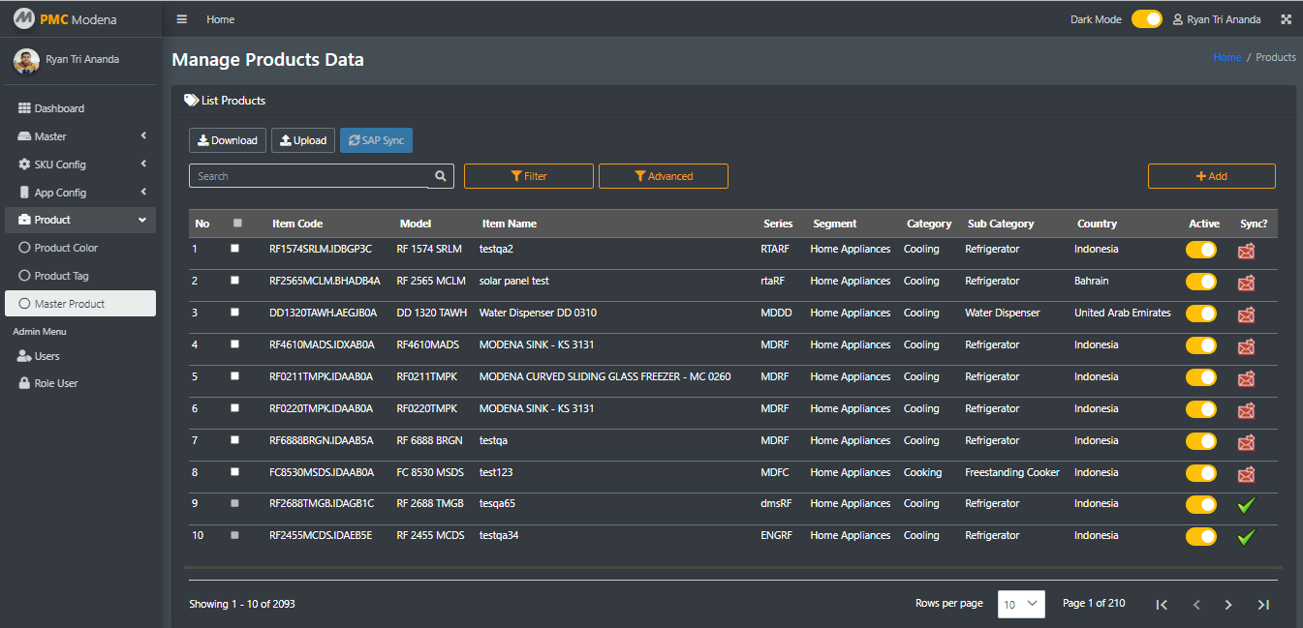Tick the checkbox for row RF2565MCLM.BHADB4A
This screenshot has width=1303, height=628.
tap(234, 281)
